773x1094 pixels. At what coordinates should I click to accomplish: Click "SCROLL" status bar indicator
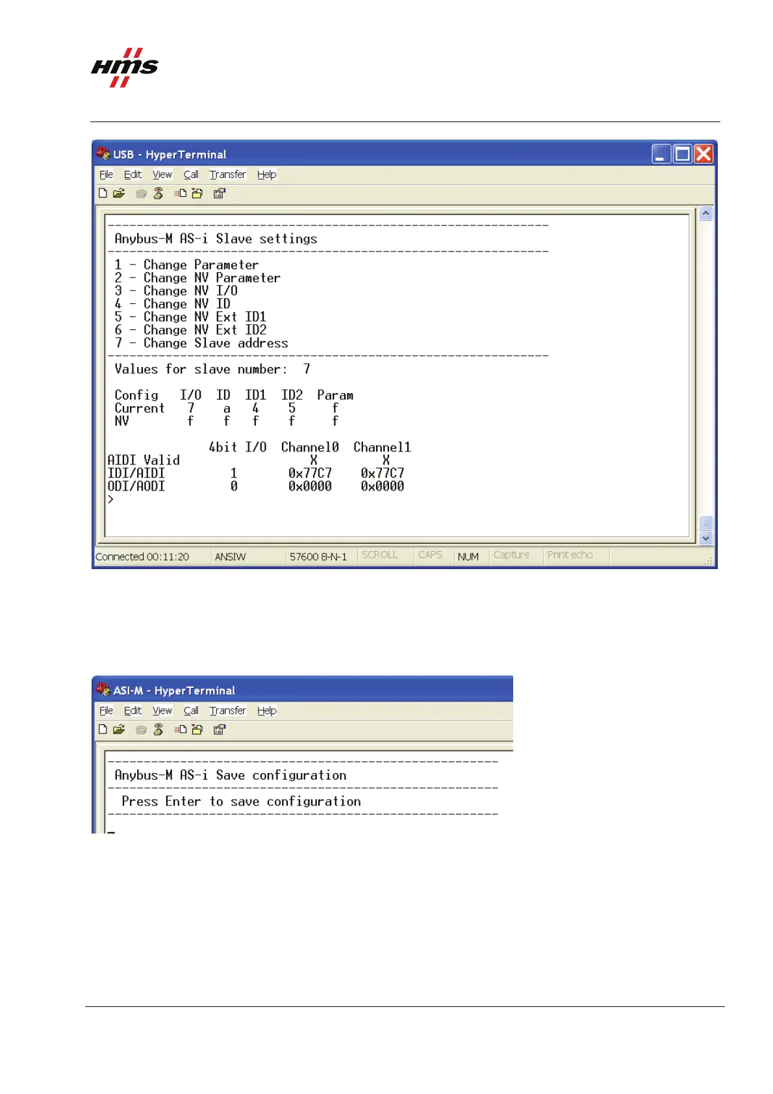tap(379, 555)
